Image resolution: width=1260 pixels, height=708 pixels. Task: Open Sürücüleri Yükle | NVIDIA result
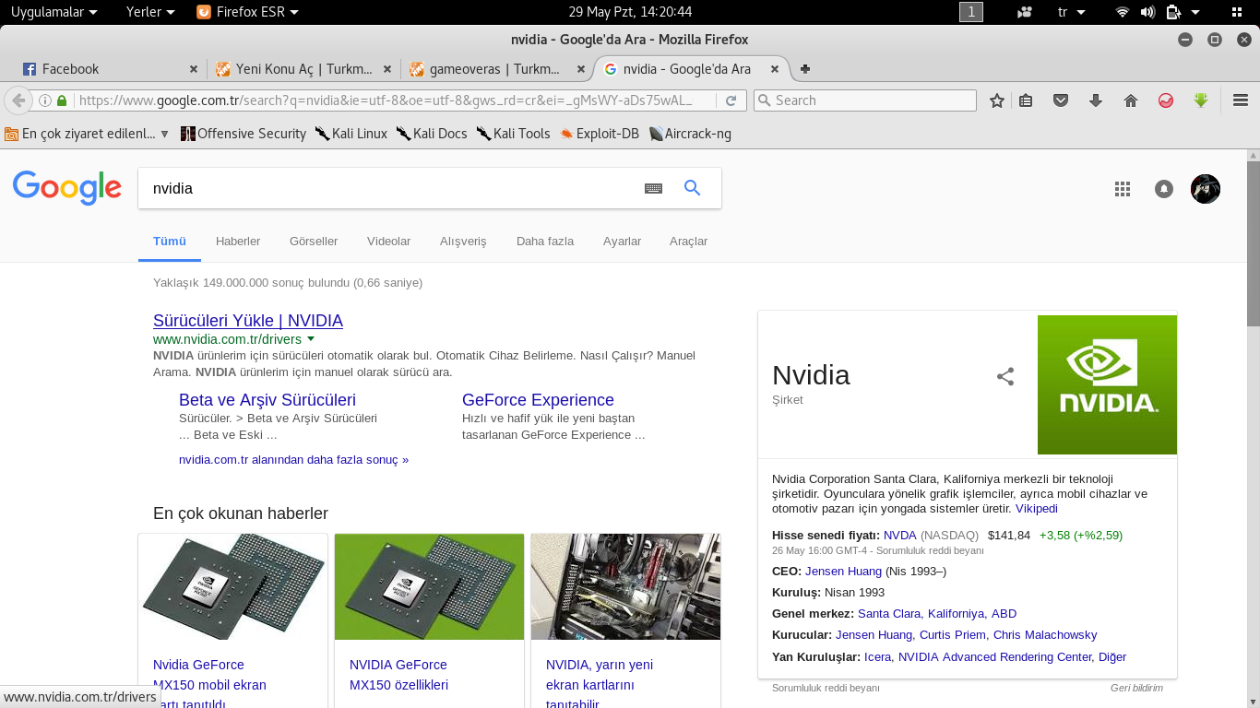tap(248, 321)
